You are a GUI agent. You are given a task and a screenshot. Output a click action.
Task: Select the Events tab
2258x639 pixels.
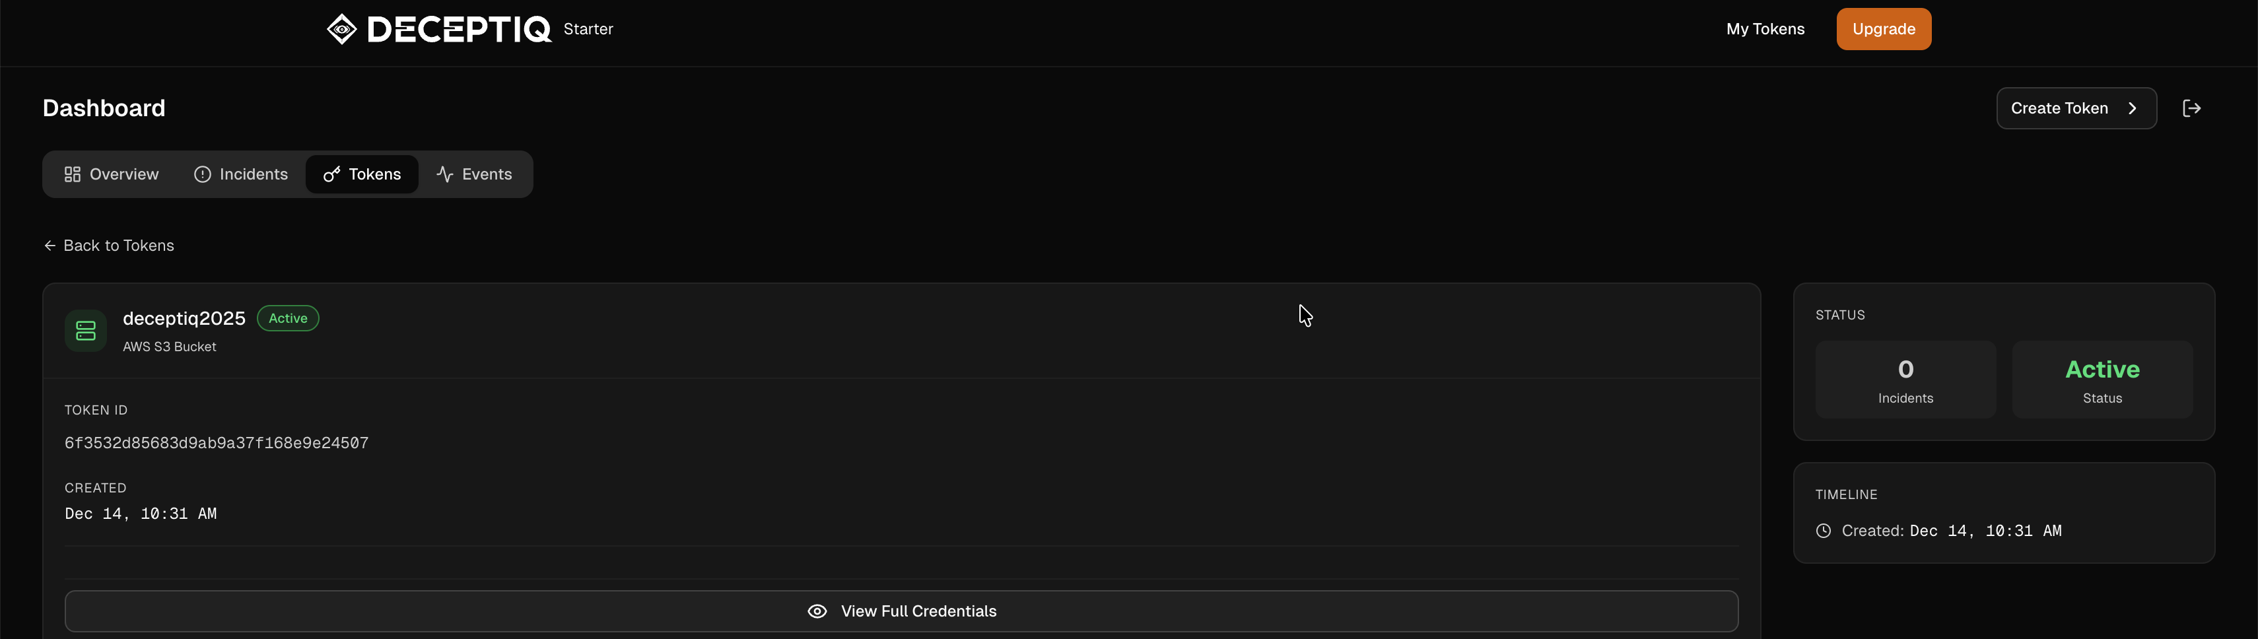[474, 174]
